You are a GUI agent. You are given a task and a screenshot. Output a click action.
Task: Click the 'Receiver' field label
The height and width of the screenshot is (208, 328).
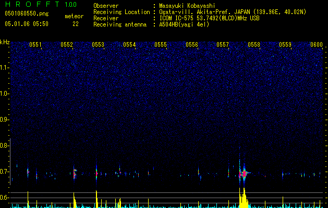point(106,18)
